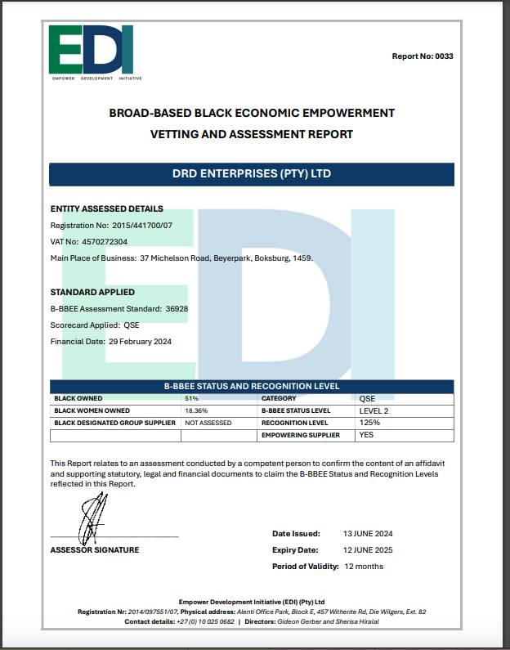Click 'Empower Development Initiative (EDI) (Pty) Ltd' footer
The height and width of the screenshot is (650, 510).
click(252, 602)
